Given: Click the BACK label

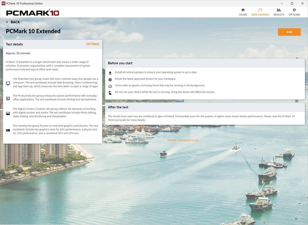Looking at the screenshot, I should 15,22.
